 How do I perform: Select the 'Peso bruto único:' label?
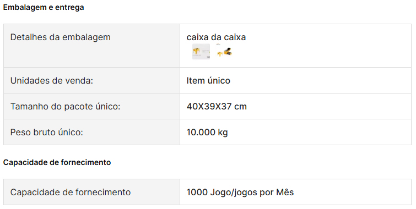47,132
